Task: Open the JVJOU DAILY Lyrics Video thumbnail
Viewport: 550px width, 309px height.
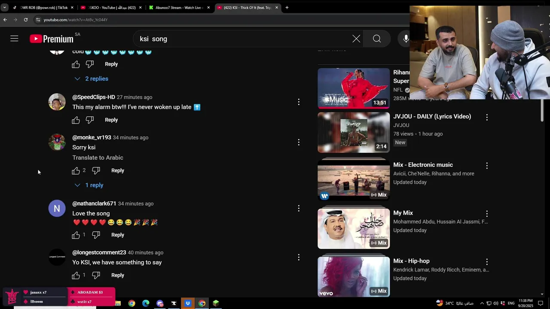Action: [354, 133]
